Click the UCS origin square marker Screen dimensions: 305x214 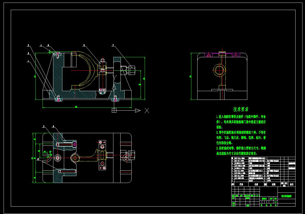pyautogui.click(x=114, y=111)
